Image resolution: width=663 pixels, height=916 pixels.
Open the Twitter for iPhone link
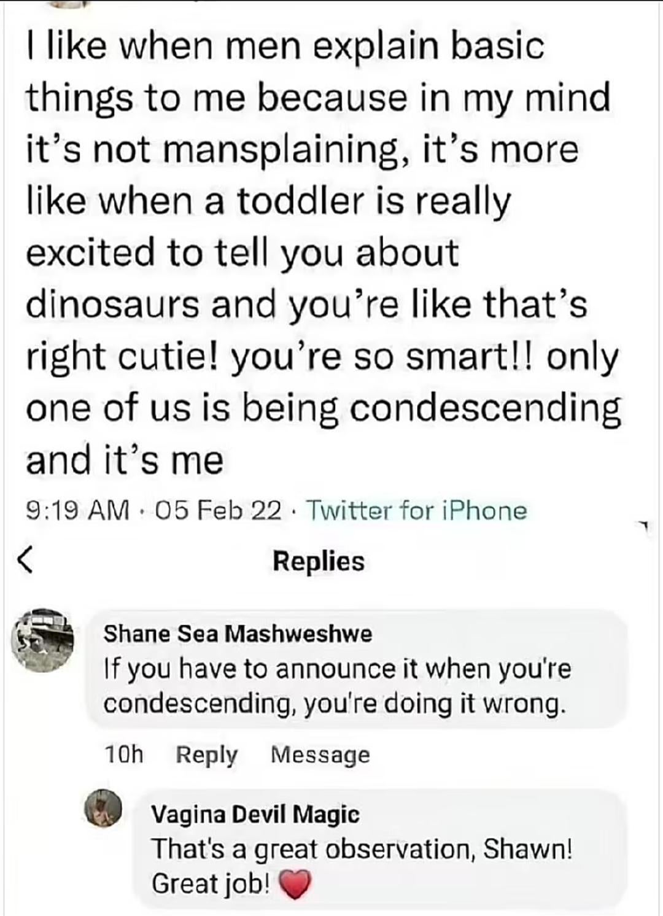416,511
